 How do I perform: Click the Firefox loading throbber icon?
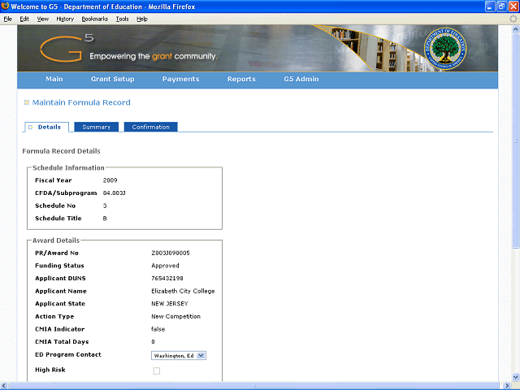(x=513, y=19)
